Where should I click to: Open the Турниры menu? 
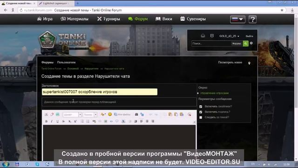(x=108, y=19)
